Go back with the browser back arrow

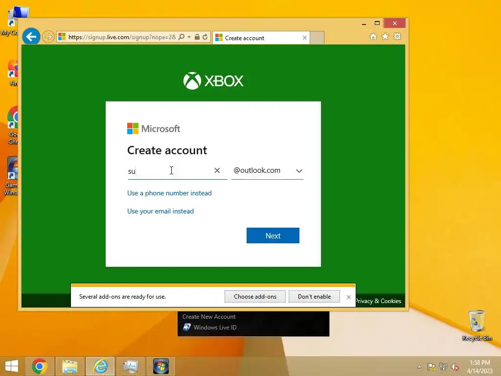[x=31, y=37]
